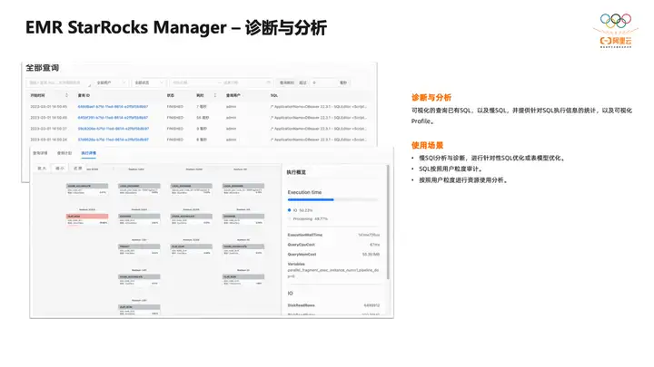Select the PROJECT node card in the plan graph

click(x=139, y=250)
